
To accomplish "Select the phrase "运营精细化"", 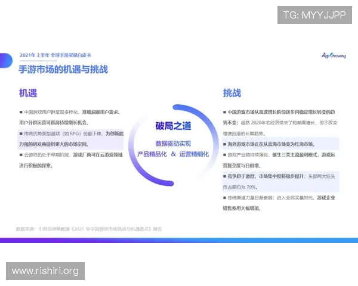I will [x=194, y=154].
